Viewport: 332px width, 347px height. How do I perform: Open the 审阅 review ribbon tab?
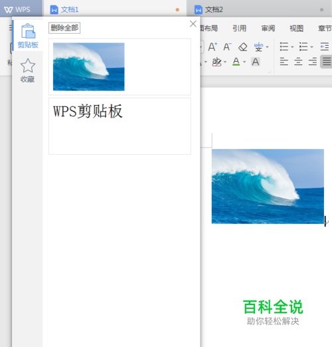pyautogui.click(x=268, y=29)
